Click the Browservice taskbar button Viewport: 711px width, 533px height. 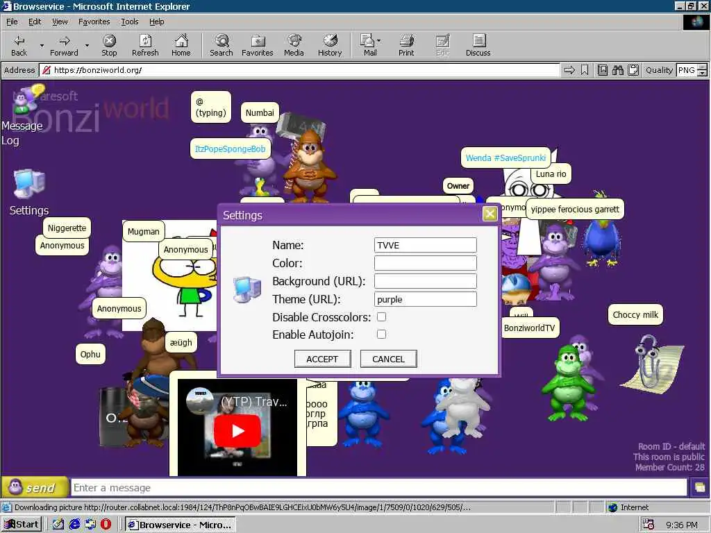[x=180, y=525]
